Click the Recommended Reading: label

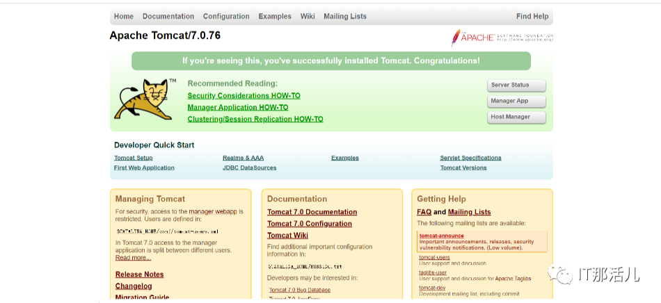(232, 83)
